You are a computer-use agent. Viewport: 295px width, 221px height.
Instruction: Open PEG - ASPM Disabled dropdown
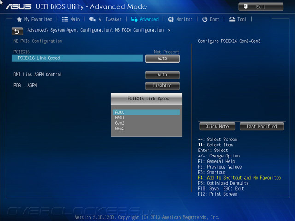(x=162, y=86)
